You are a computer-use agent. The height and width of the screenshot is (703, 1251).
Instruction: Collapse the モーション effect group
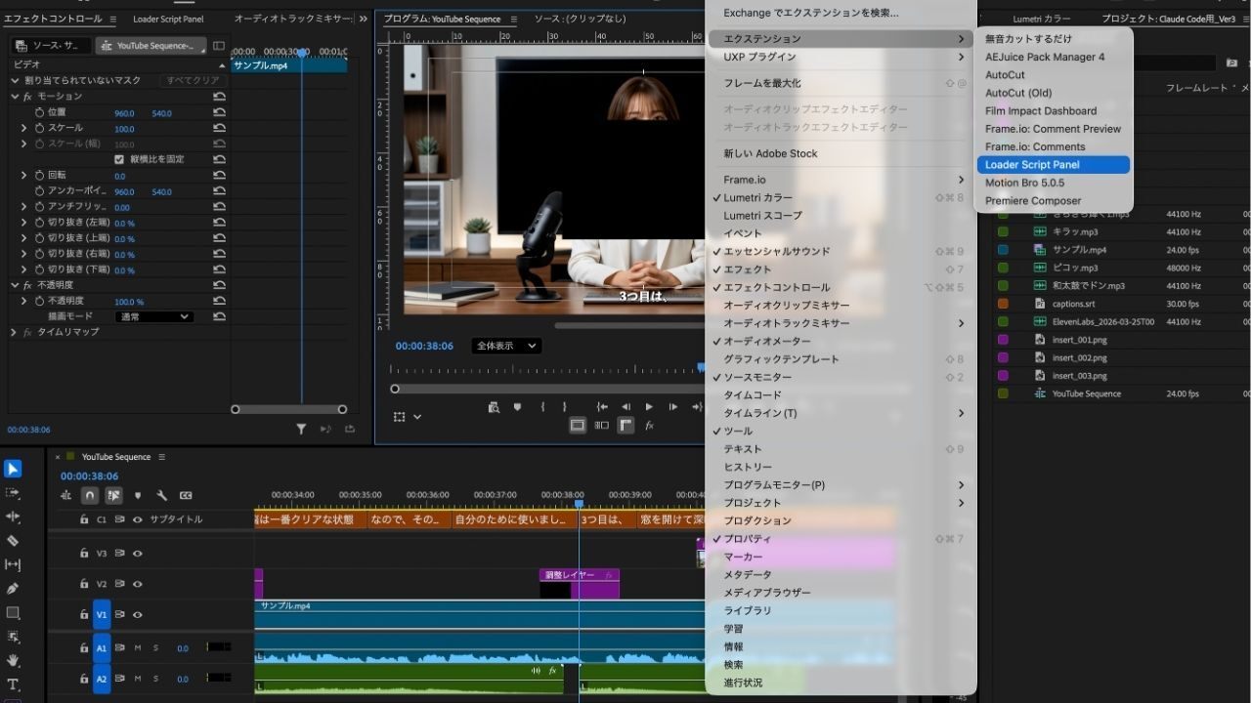15,97
